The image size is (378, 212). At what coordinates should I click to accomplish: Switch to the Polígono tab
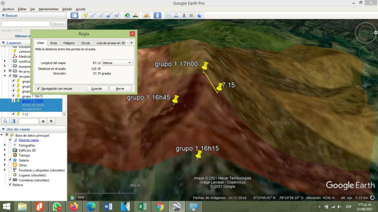pos(69,43)
